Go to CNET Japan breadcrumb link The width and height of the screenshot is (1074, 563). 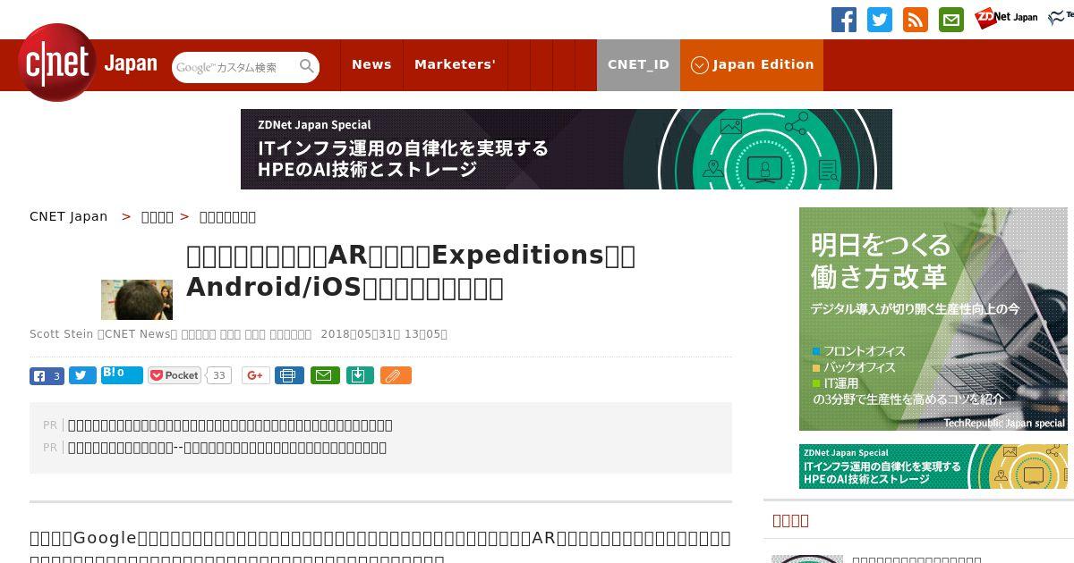69,216
